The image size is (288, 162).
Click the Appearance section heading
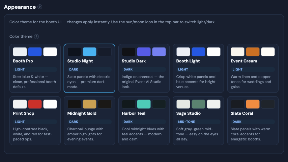point(20,7)
